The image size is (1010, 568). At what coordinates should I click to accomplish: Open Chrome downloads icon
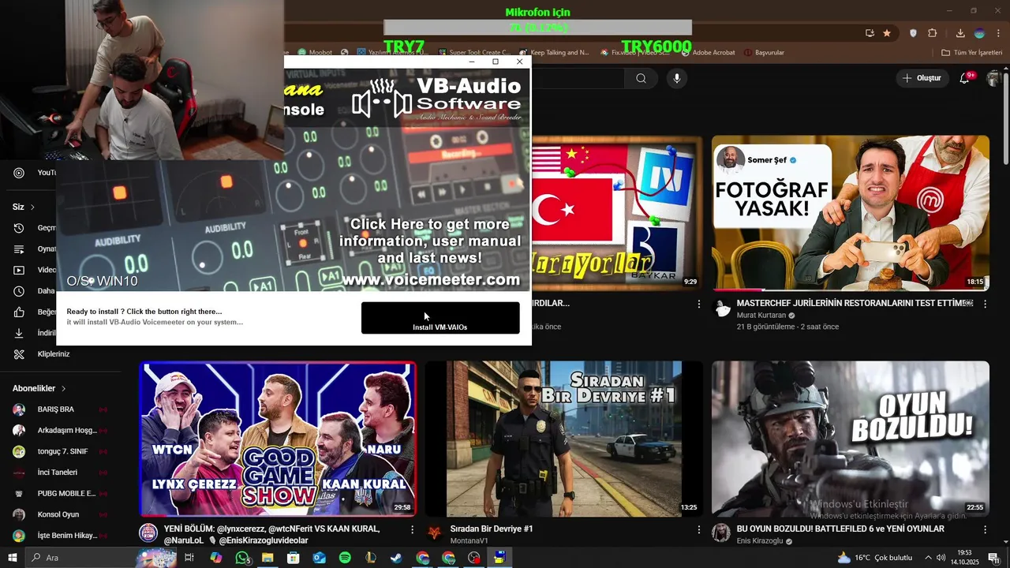click(x=960, y=33)
